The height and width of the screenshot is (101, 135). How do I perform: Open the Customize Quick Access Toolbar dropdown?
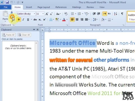click(22, 2)
